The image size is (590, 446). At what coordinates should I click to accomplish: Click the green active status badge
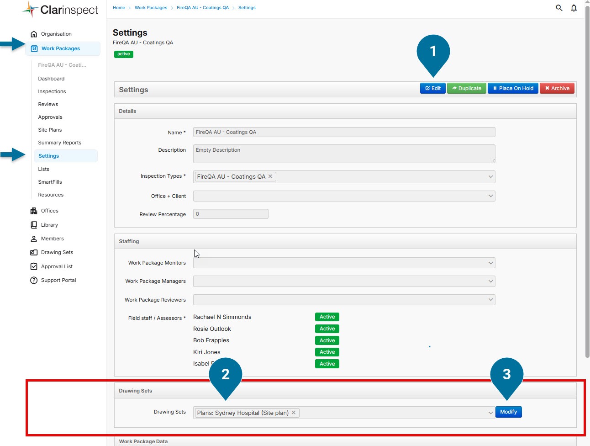(123, 54)
